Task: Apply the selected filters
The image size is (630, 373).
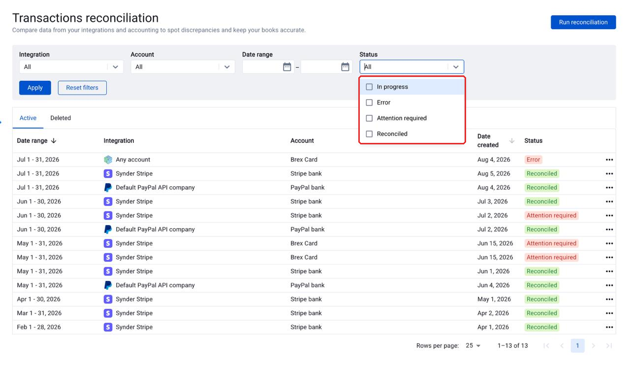Action: click(35, 88)
